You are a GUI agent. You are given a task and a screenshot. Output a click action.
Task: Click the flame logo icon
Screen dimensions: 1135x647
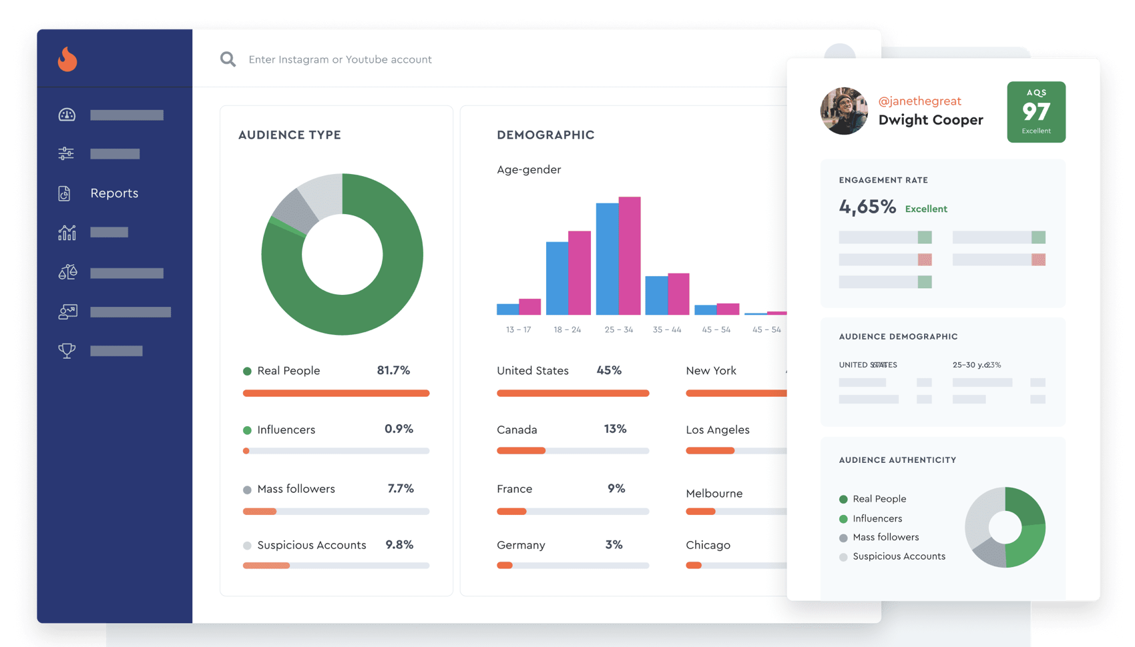(67, 59)
